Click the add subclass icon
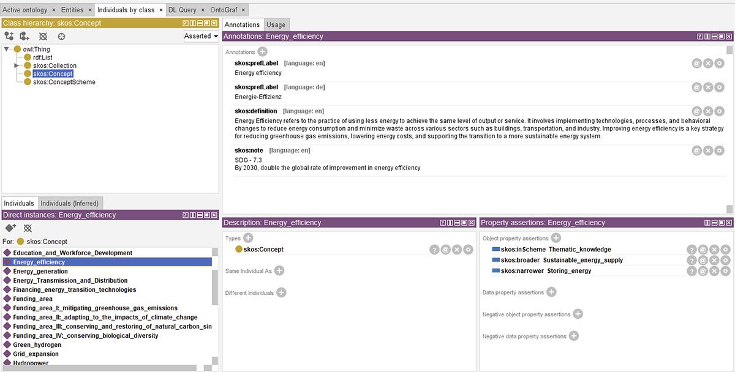Image resolution: width=735 pixels, height=372 pixels. pos(8,36)
